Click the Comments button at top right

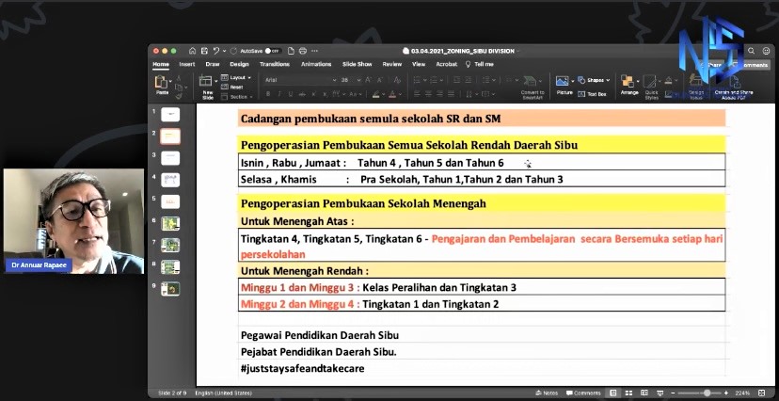coord(751,65)
